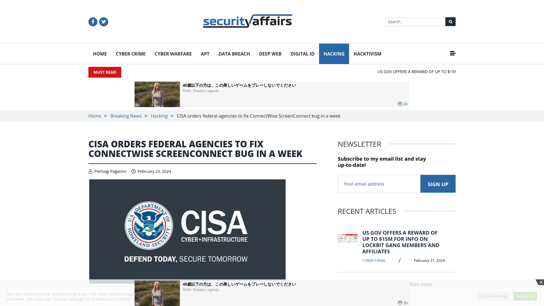Select the HACKING navigation tab
This screenshot has height=306, width=544.
coord(334,54)
